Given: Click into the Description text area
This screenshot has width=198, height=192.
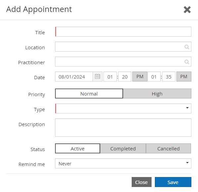Looking at the screenshot, I should tap(123, 128).
